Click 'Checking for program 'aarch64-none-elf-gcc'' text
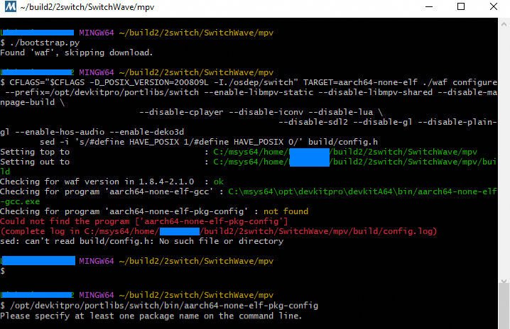This screenshot has height=329, width=510. 107,191
